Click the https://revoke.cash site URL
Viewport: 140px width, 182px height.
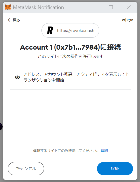click(76, 30)
